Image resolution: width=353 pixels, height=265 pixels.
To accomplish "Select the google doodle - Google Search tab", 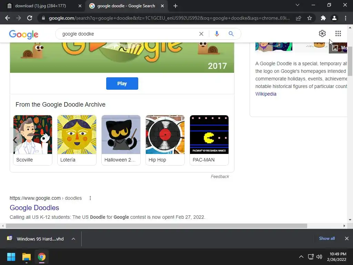I will [x=126, y=6].
